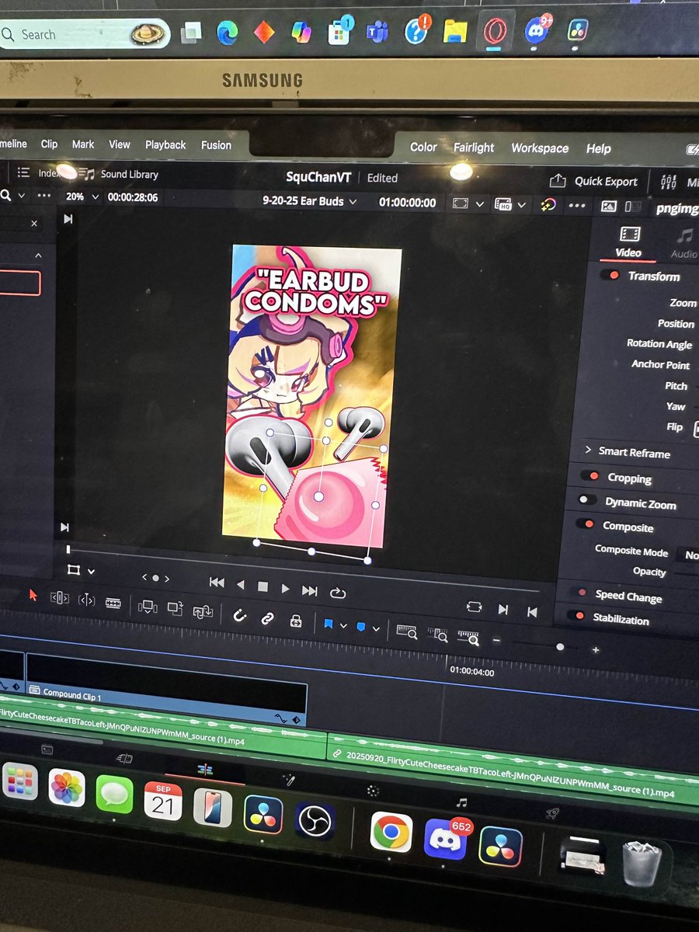Toggle the Loop playback button
This screenshot has height=932, width=699.
338,593
